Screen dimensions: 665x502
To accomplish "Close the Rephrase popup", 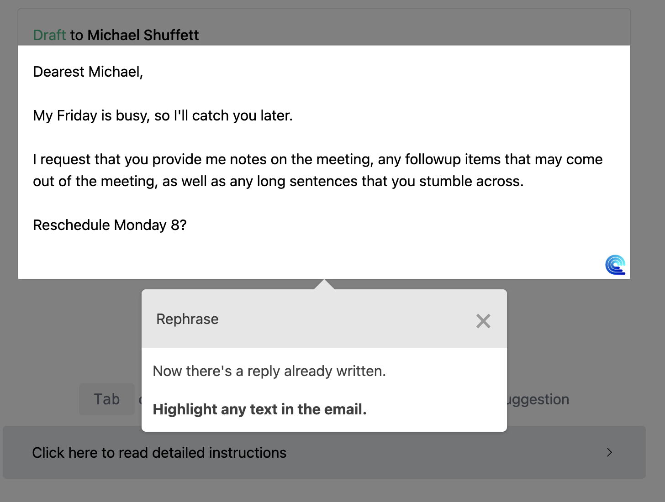I will coord(483,321).
